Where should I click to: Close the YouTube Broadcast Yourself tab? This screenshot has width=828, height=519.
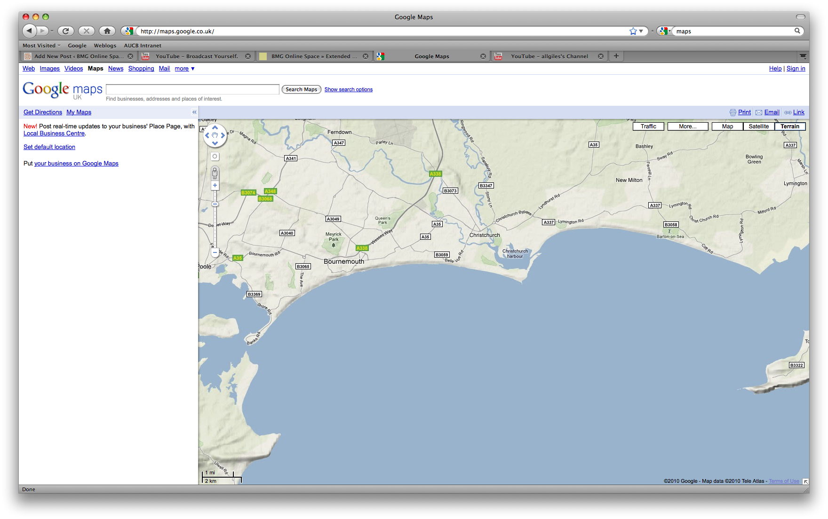tap(248, 56)
